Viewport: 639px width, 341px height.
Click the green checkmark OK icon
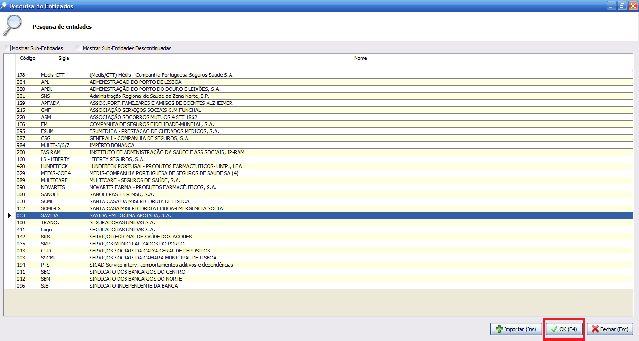(x=554, y=329)
